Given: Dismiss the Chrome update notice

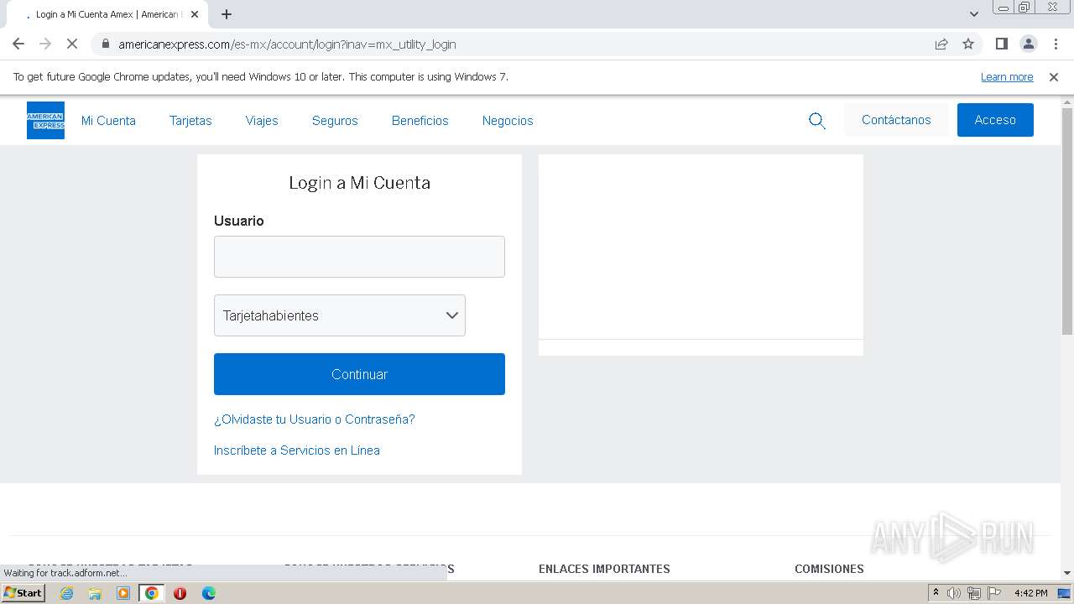Looking at the screenshot, I should point(1054,76).
